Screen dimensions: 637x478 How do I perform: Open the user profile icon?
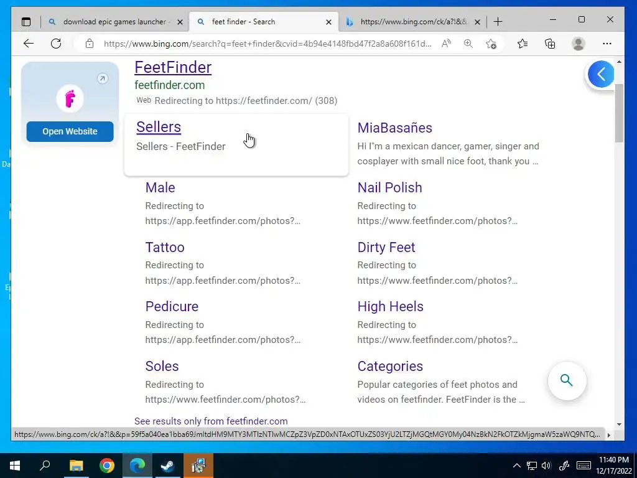(x=578, y=44)
